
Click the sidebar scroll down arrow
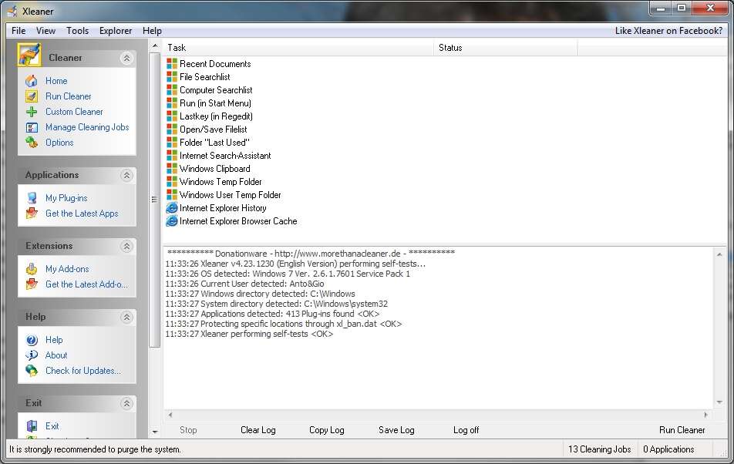(x=155, y=432)
